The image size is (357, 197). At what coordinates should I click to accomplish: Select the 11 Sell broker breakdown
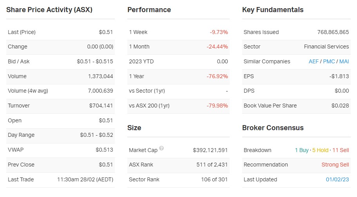click(341, 150)
